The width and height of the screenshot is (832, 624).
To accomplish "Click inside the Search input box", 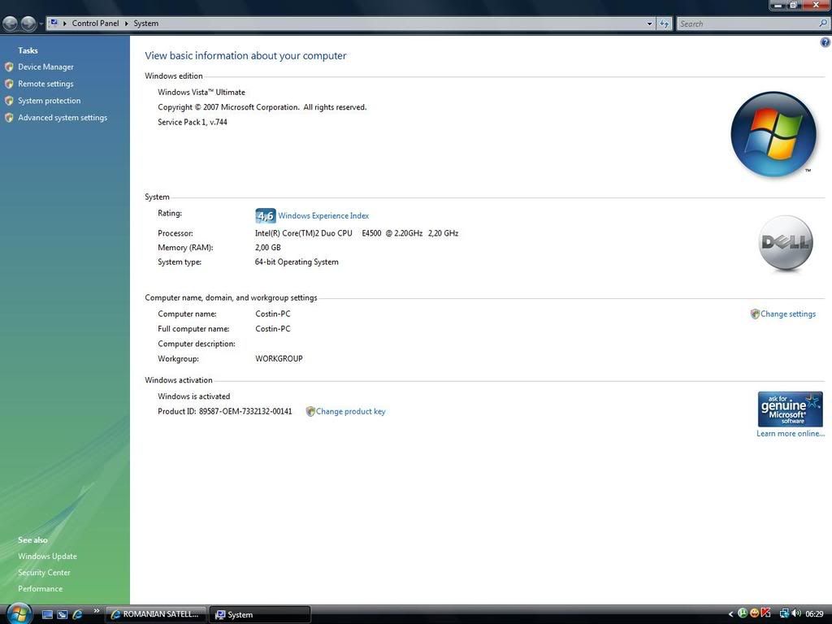I will 747,24.
